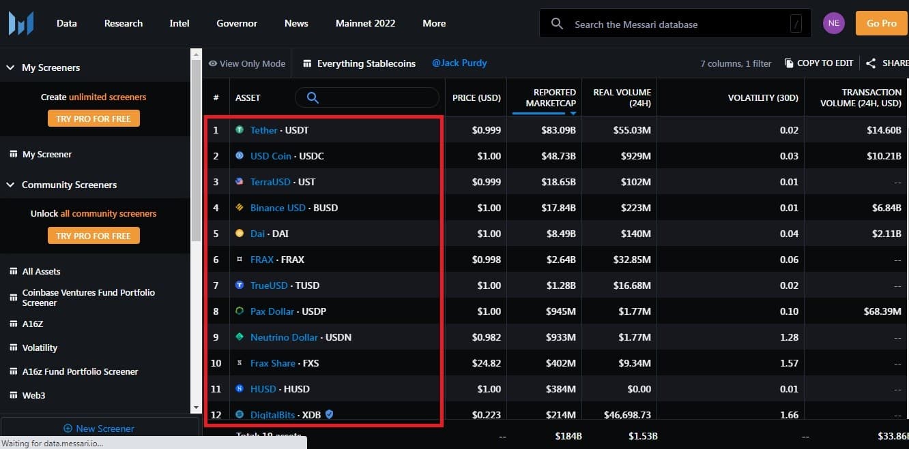Click the slash shortcut key badge

pos(796,24)
